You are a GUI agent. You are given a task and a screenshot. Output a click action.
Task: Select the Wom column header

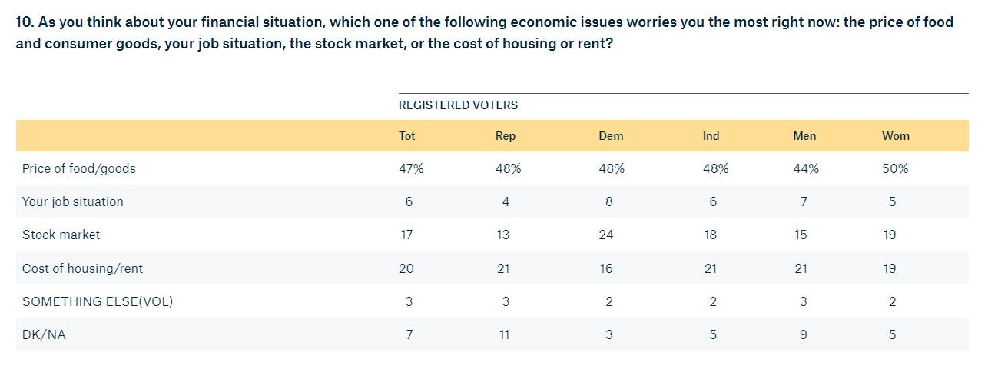coord(896,136)
